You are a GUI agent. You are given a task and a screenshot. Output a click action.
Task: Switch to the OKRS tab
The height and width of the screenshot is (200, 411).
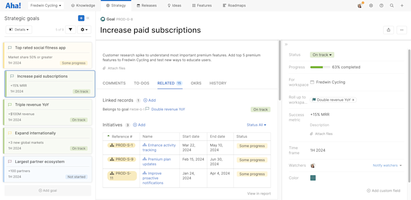coord(196,83)
